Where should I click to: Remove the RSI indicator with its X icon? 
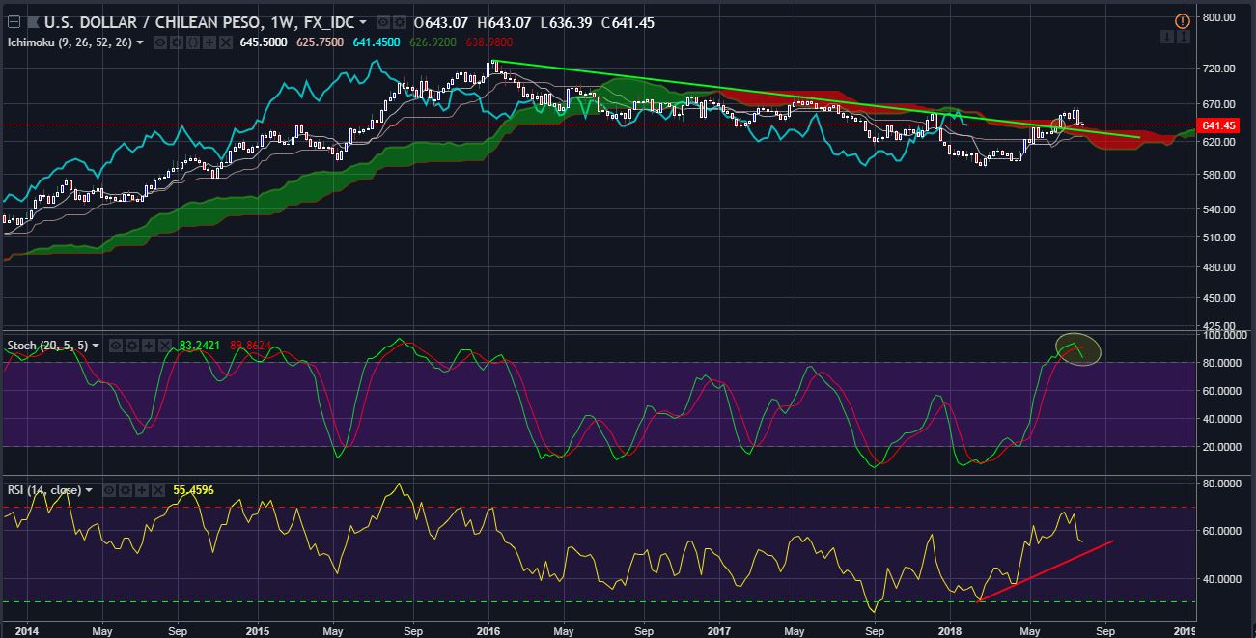[158, 490]
